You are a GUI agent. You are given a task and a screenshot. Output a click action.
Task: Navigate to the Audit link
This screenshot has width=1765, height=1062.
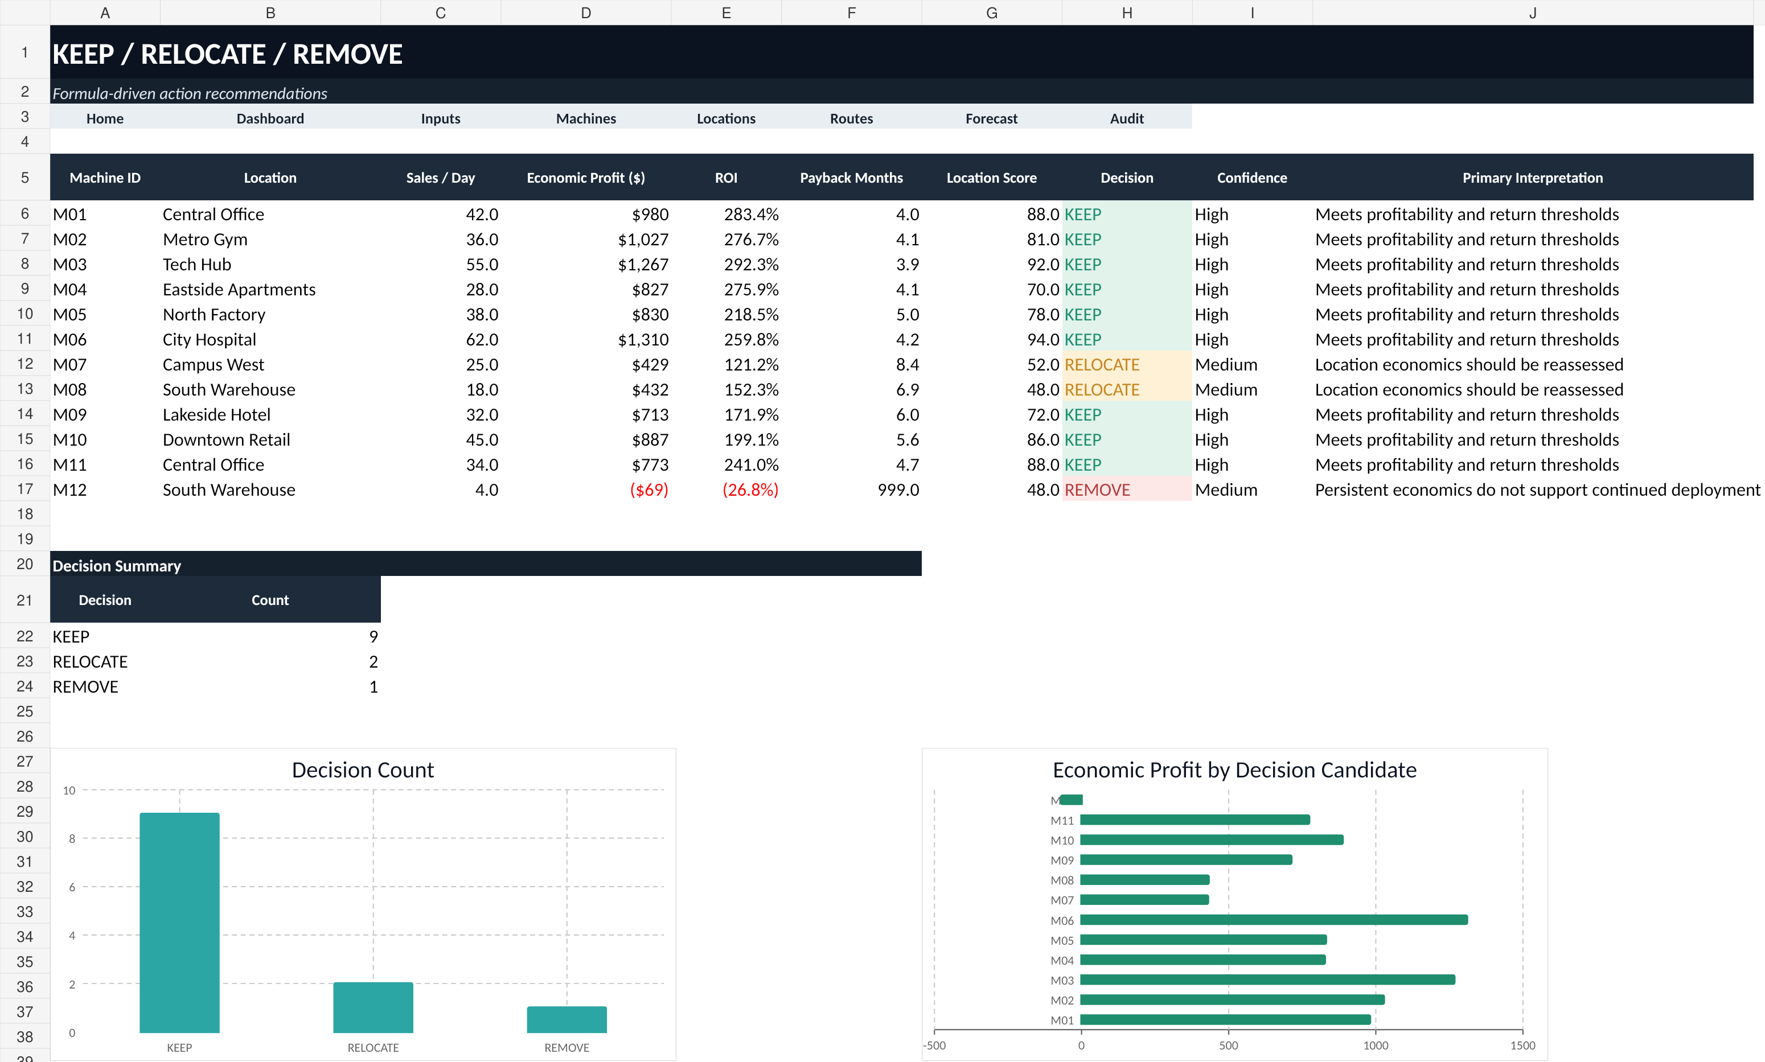(1127, 118)
